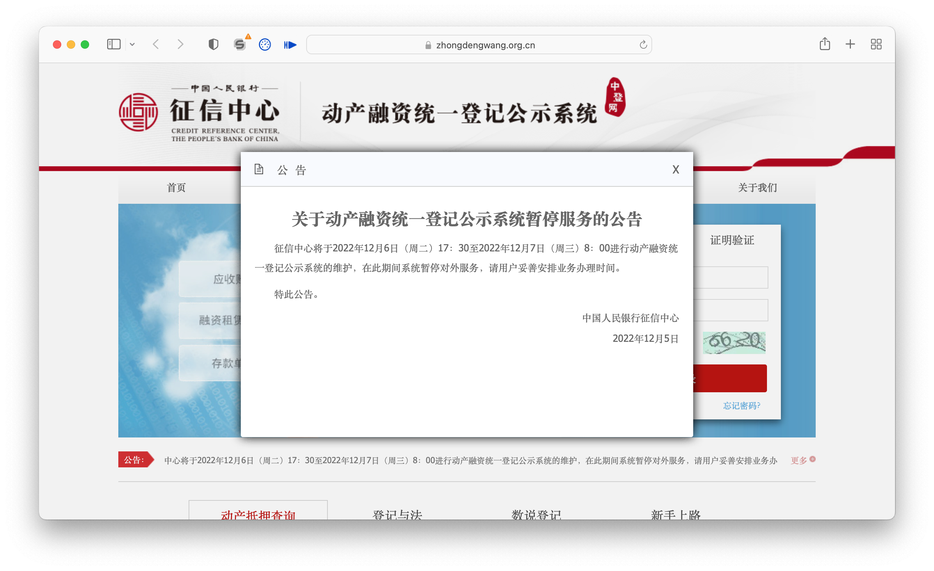This screenshot has height=571, width=934.
Task: Go back with the browser back arrow
Action: click(156, 44)
